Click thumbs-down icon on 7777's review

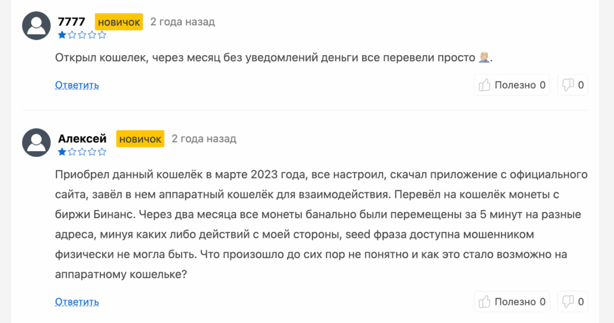pyautogui.click(x=567, y=85)
